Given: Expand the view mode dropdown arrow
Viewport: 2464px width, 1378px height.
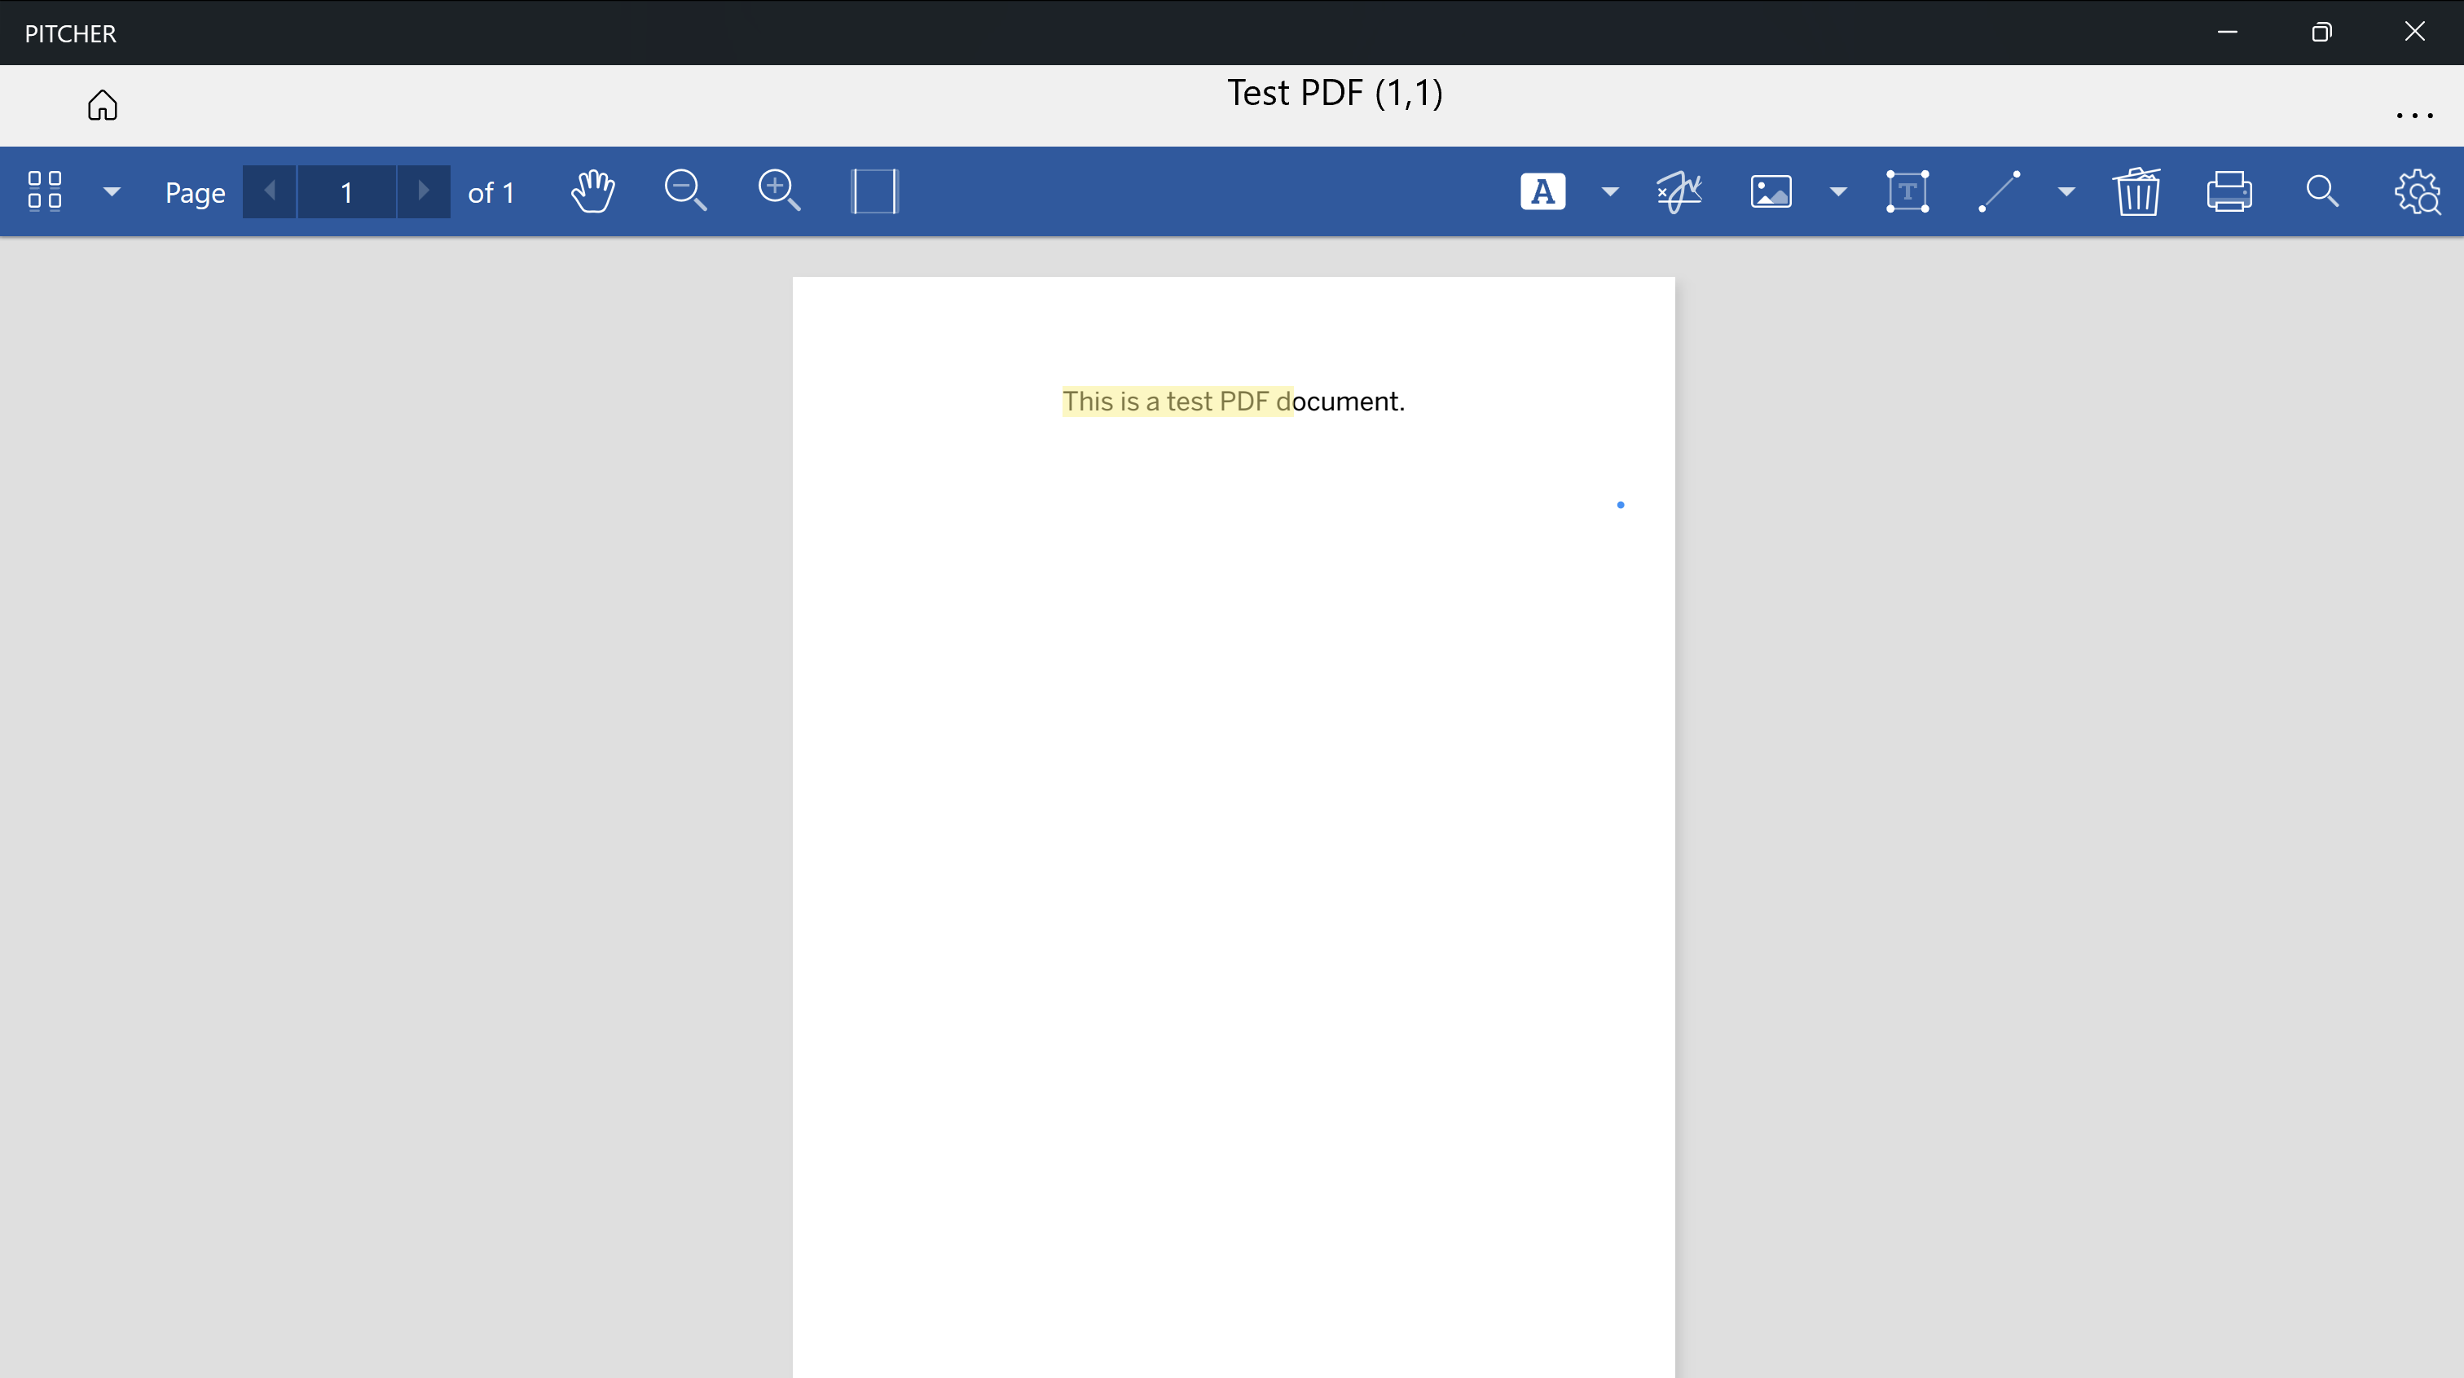Looking at the screenshot, I should click(x=112, y=191).
